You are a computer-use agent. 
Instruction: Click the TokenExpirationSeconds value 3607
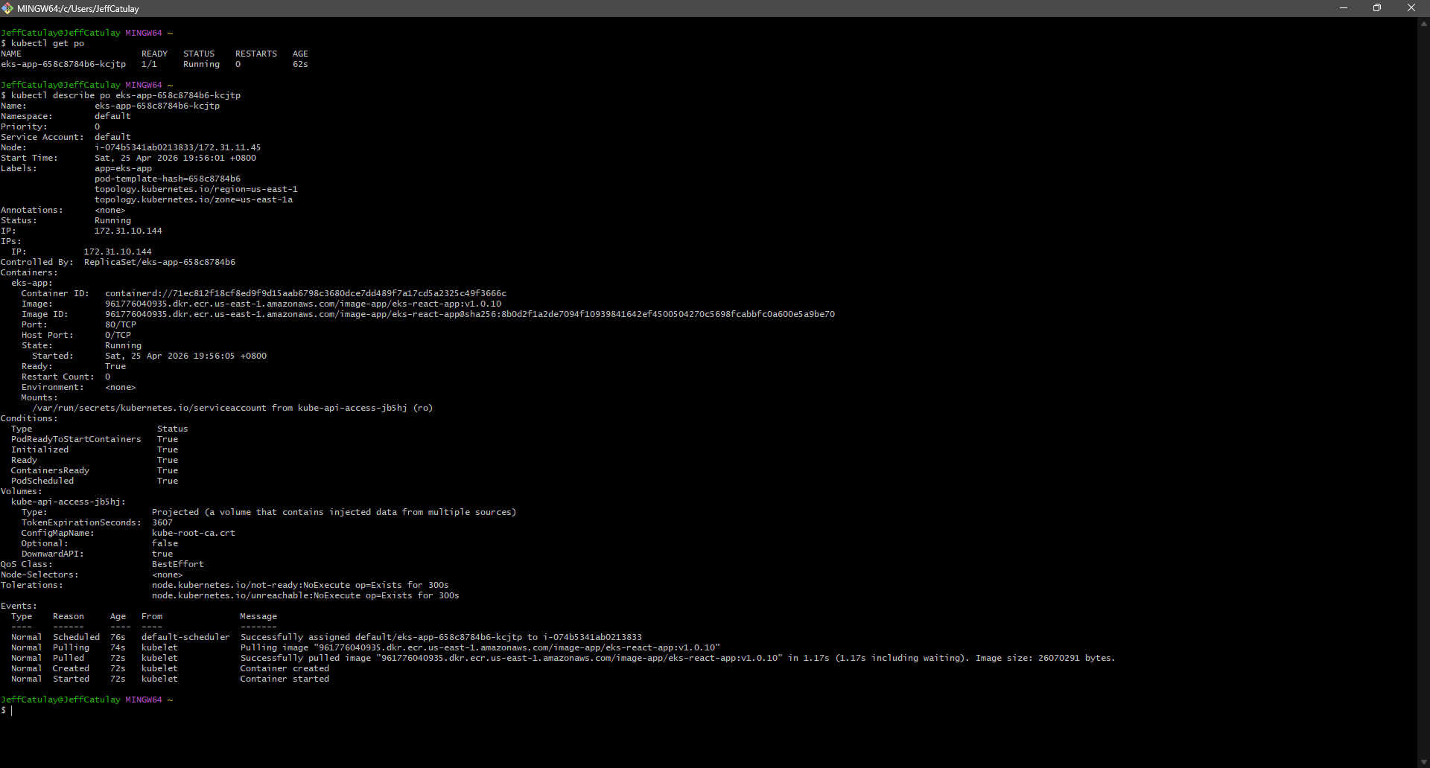162,522
